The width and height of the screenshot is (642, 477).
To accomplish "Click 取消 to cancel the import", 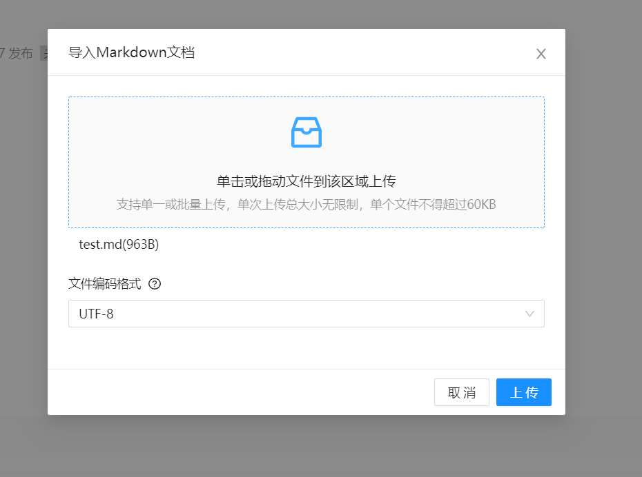I will coord(461,392).
